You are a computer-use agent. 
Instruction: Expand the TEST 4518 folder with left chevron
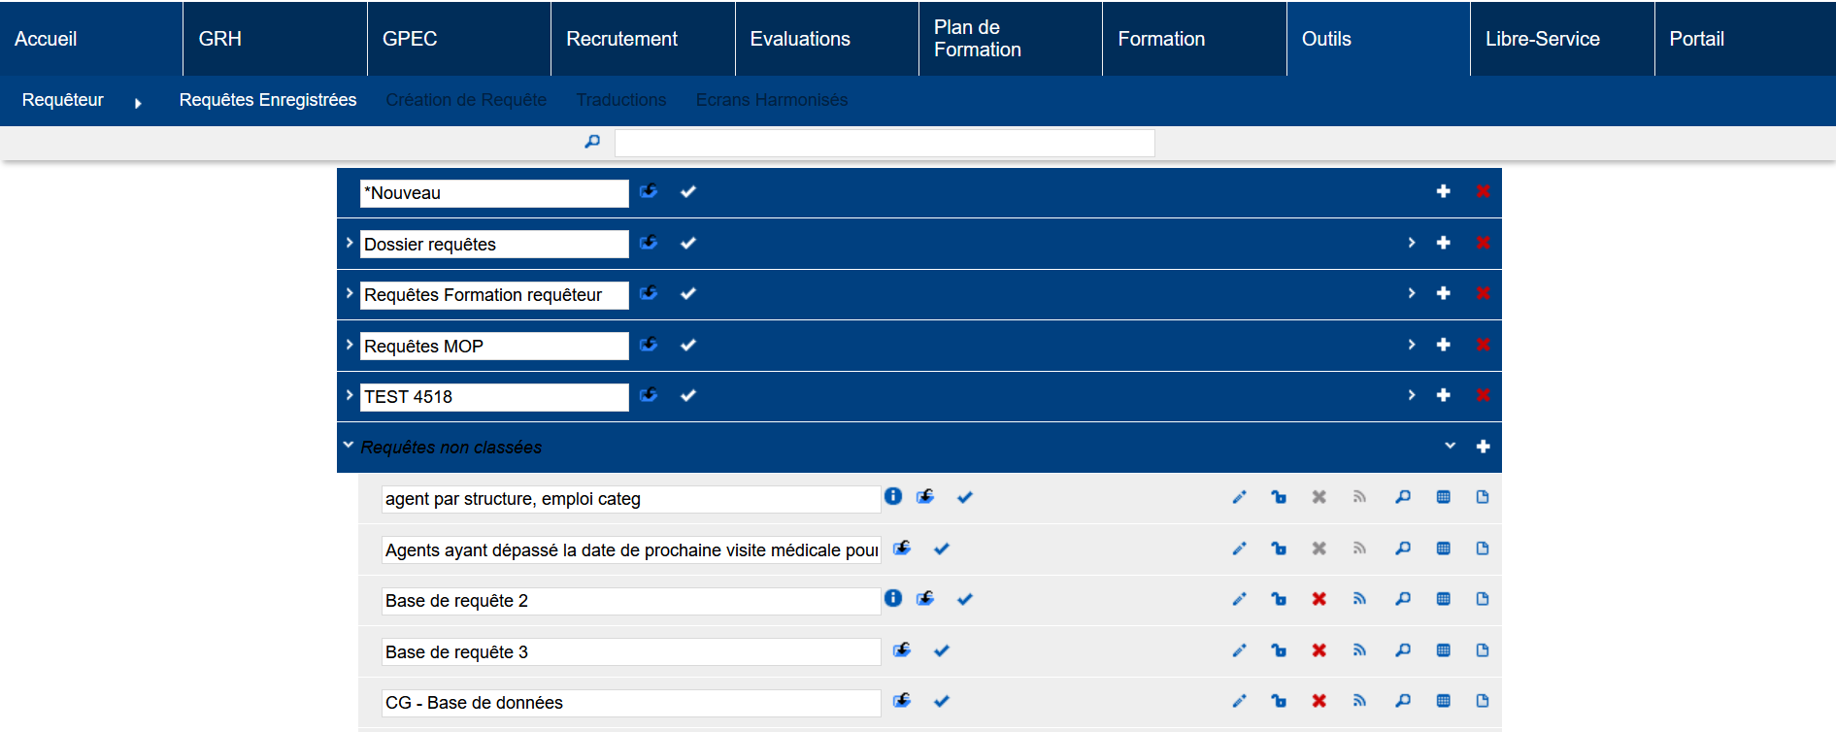[x=349, y=395]
